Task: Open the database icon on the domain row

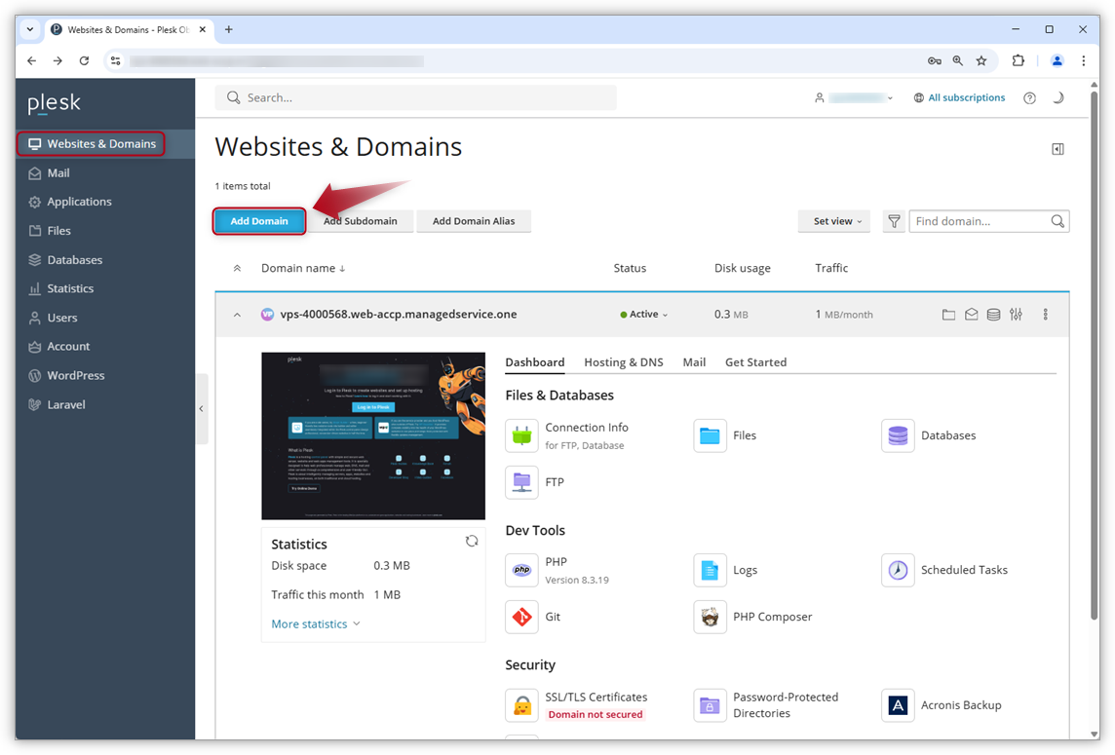Action: coord(993,314)
